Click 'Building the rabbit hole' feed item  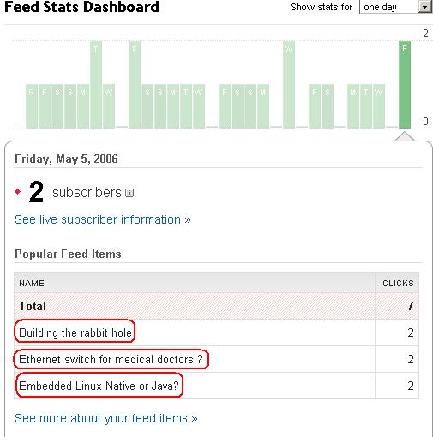click(75, 332)
